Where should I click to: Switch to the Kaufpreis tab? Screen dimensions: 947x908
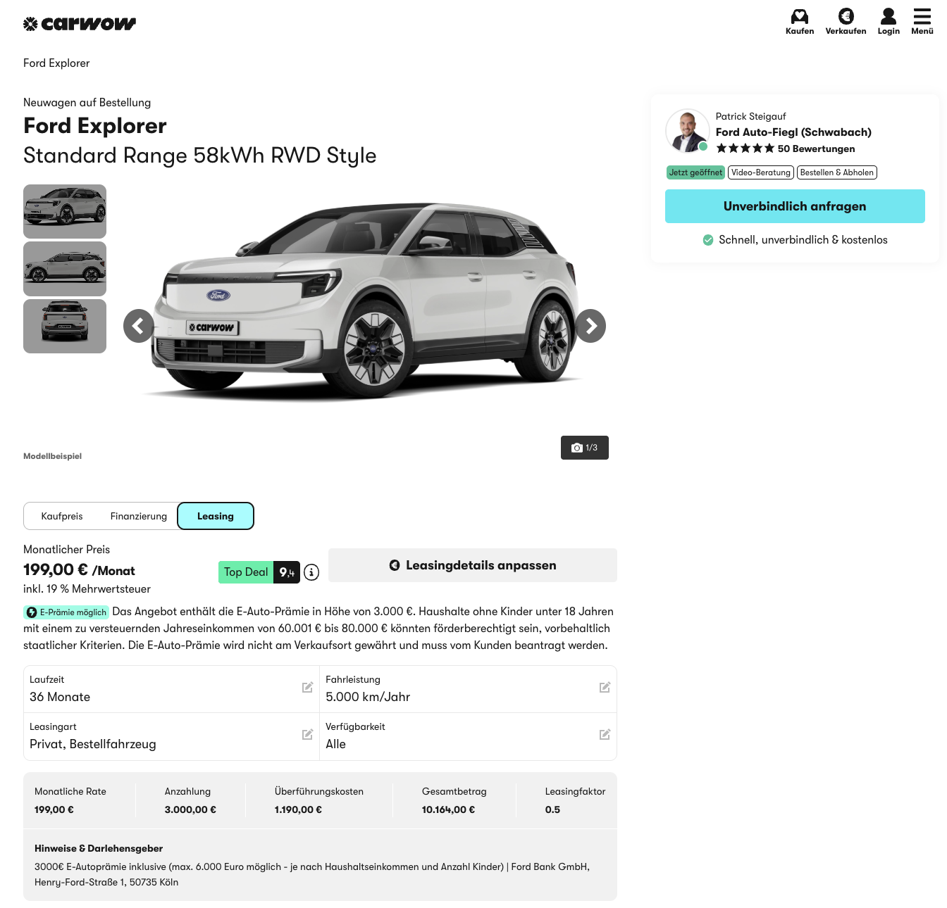pos(62,516)
